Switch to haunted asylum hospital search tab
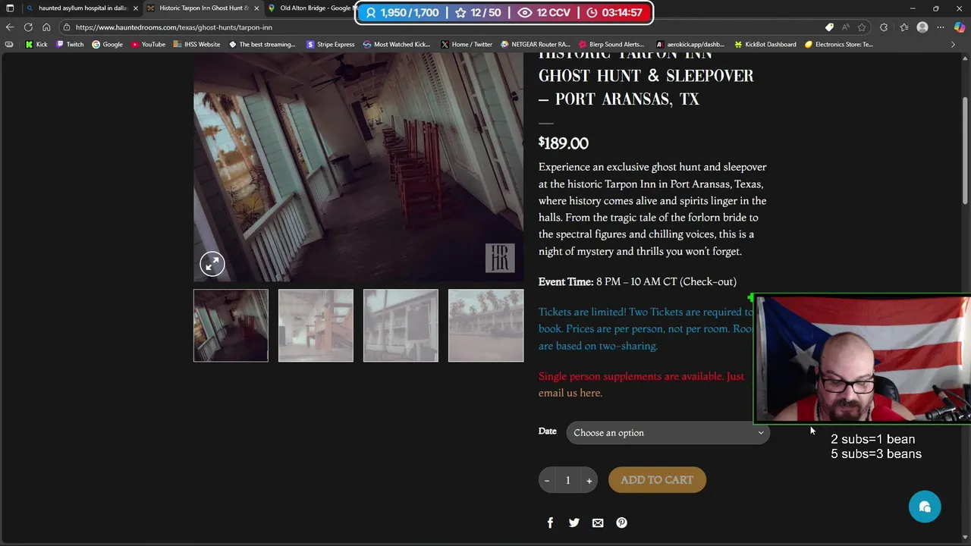Screen dimensions: 971x546 (x=82, y=8)
